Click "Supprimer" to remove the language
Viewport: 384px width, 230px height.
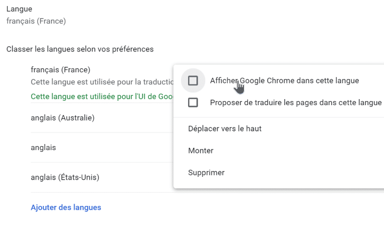click(206, 173)
